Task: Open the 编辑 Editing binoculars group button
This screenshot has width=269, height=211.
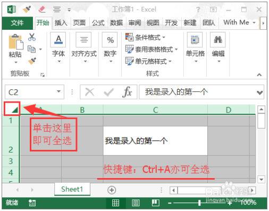Action: pyautogui.click(x=218, y=47)
